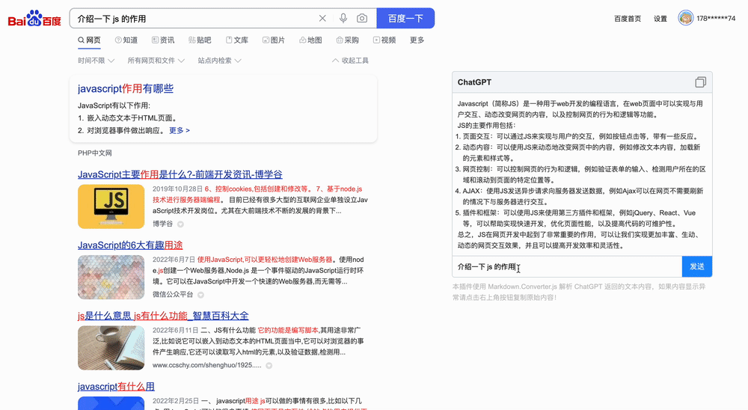Click the coffee and book thumbnail
Image resolution: width=748 pixels, height=410 pixels.
coord(111,348)
